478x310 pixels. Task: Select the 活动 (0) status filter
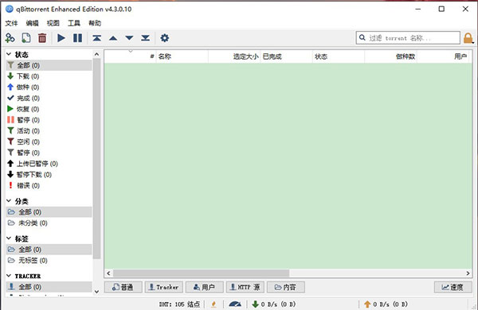pos(49,131)
